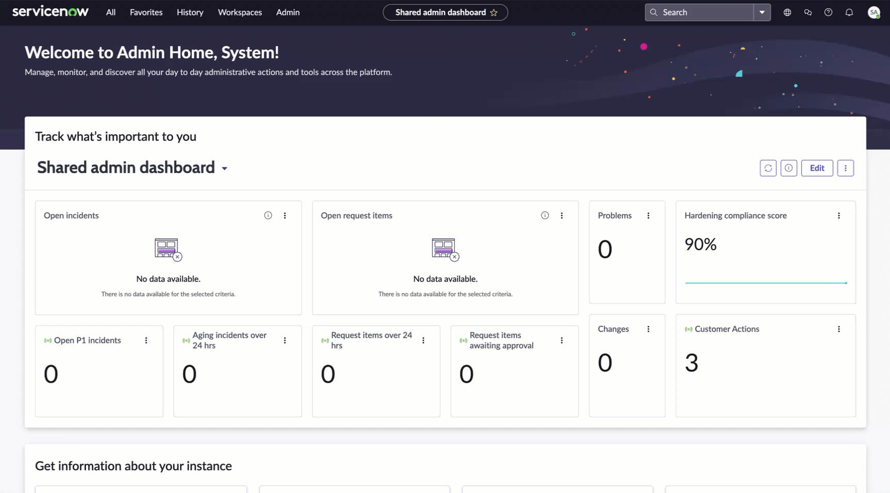Click the Customer Actions widget title

click(x=727, y=329)
